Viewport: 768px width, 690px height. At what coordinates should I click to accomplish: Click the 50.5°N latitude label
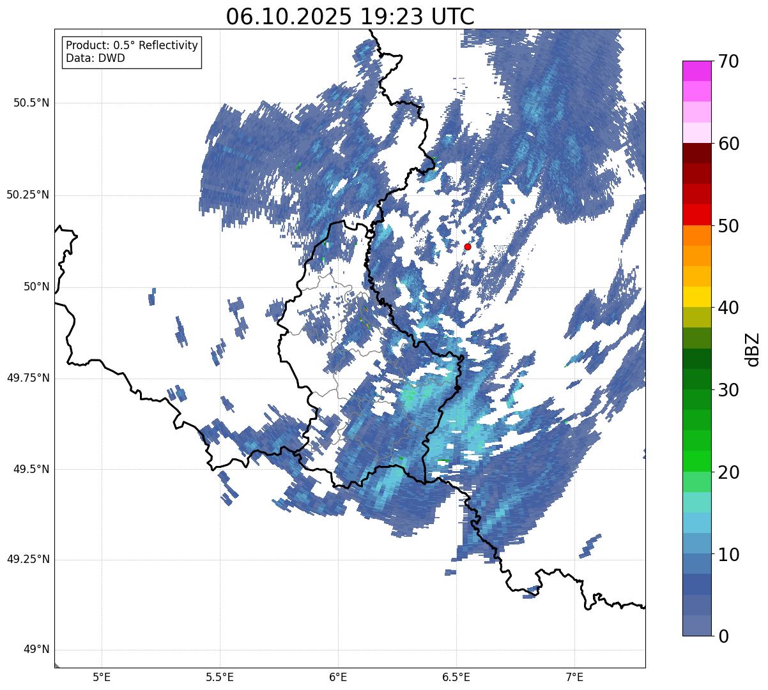click(x=31, y=103)
